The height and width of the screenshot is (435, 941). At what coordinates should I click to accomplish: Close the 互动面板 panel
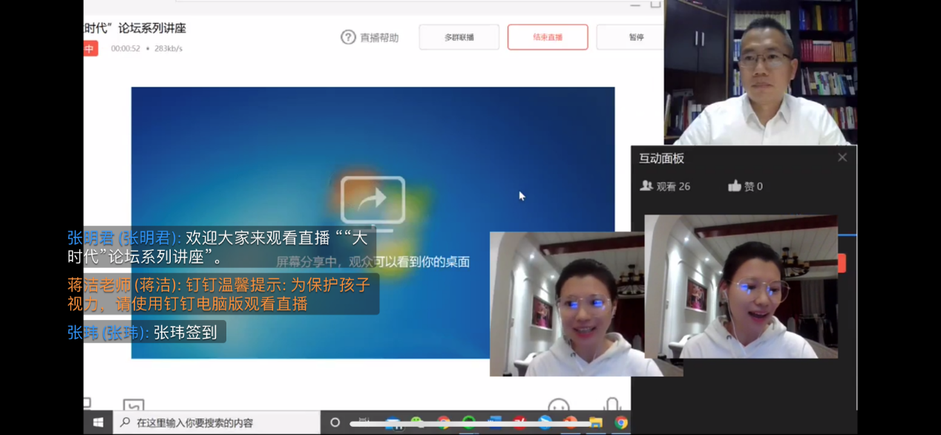pyautogui.click(x=842, y=157)
